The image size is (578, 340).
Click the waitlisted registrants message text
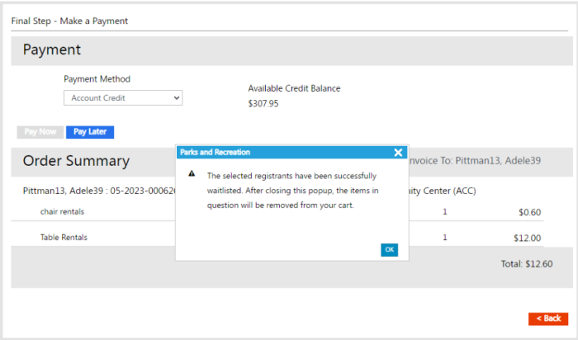coord(292,191)
